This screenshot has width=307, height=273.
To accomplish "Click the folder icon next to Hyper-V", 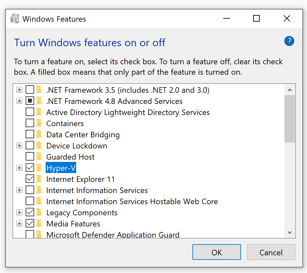I will click(39, 168).
